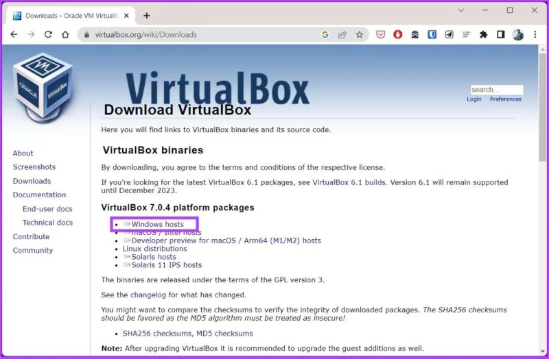Viewport: 549px width, 359px height.
Task: Open About in the sidebar
Action: [23, 153]
